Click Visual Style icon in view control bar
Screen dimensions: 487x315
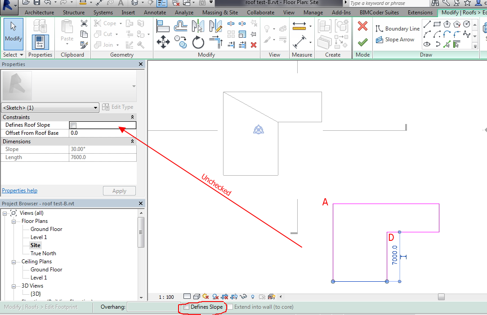coord(197,297)
